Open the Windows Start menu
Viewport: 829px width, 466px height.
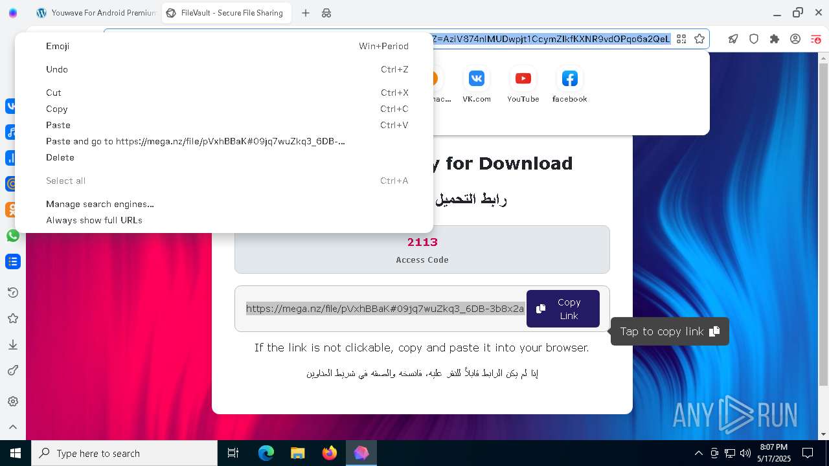16,453
